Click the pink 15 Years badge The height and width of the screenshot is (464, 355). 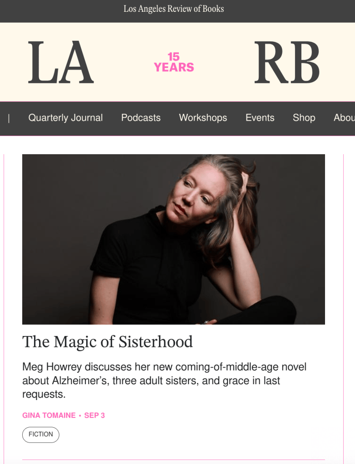point(174,62)
